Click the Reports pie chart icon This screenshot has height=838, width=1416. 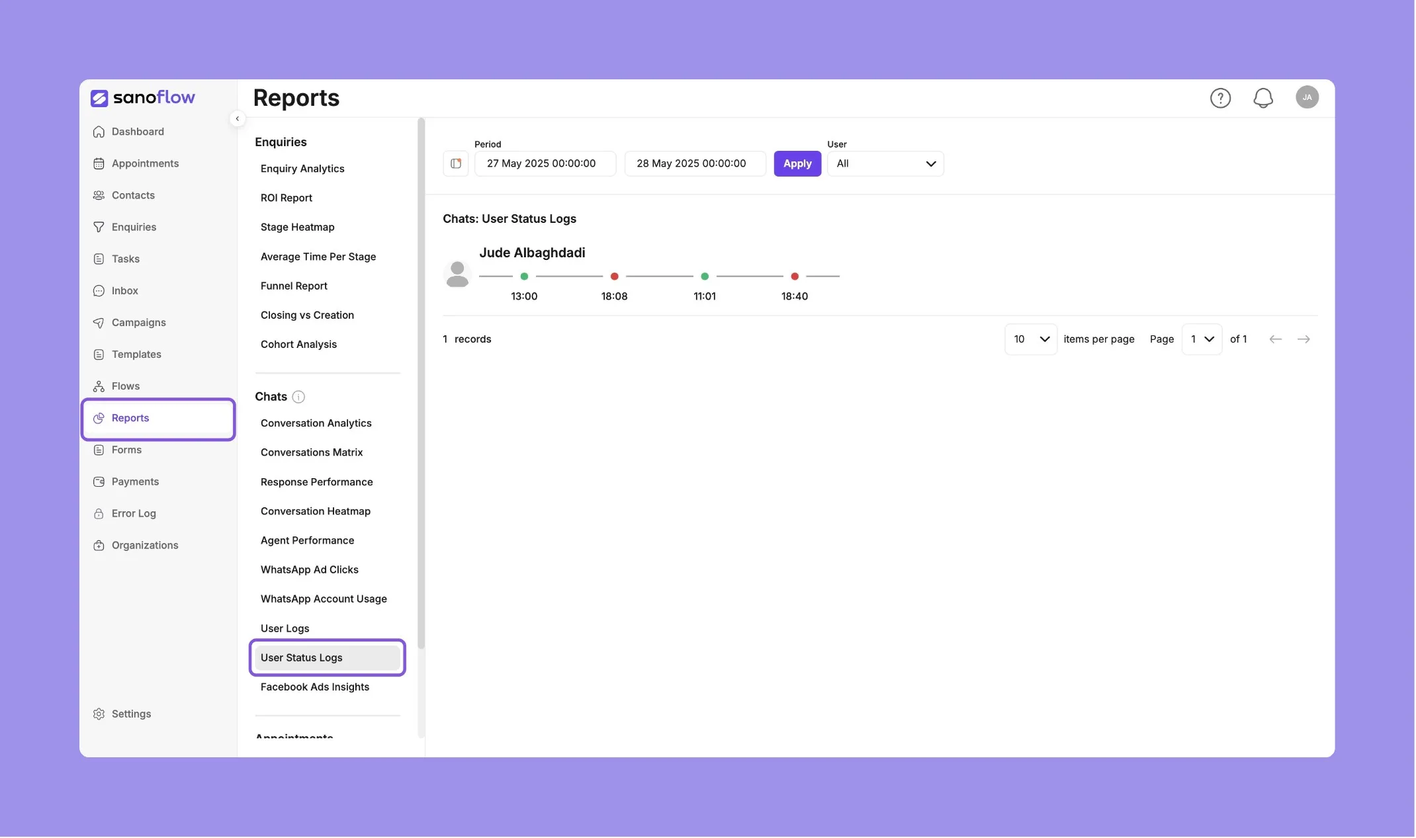coord(99,418)
